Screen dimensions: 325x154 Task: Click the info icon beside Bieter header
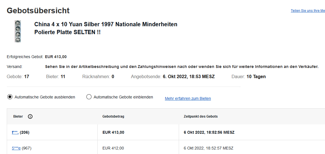click(x=30, y=116)
